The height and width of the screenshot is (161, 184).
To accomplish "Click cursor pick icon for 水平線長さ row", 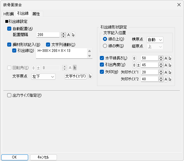I will click(x=170, y=58).
